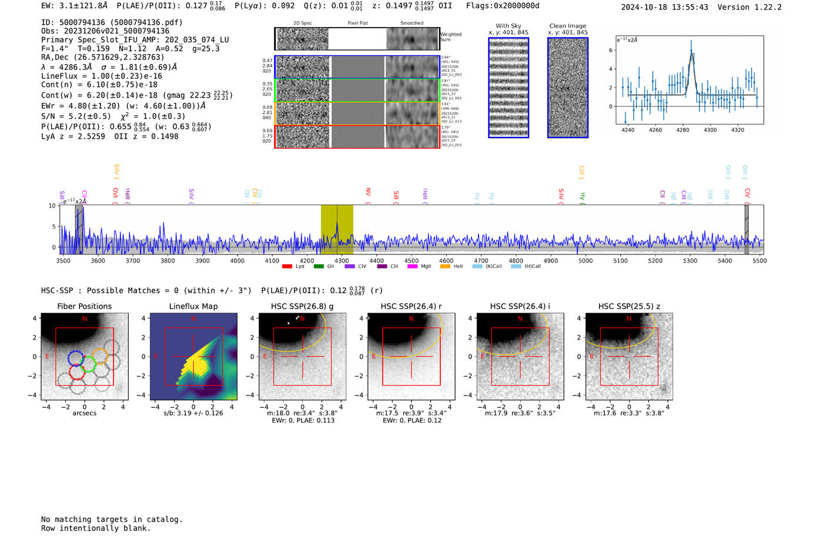Click the Row intentionally blank text
Image resolution: width=823 pixels, height=560 pixels.
[96, 528]
